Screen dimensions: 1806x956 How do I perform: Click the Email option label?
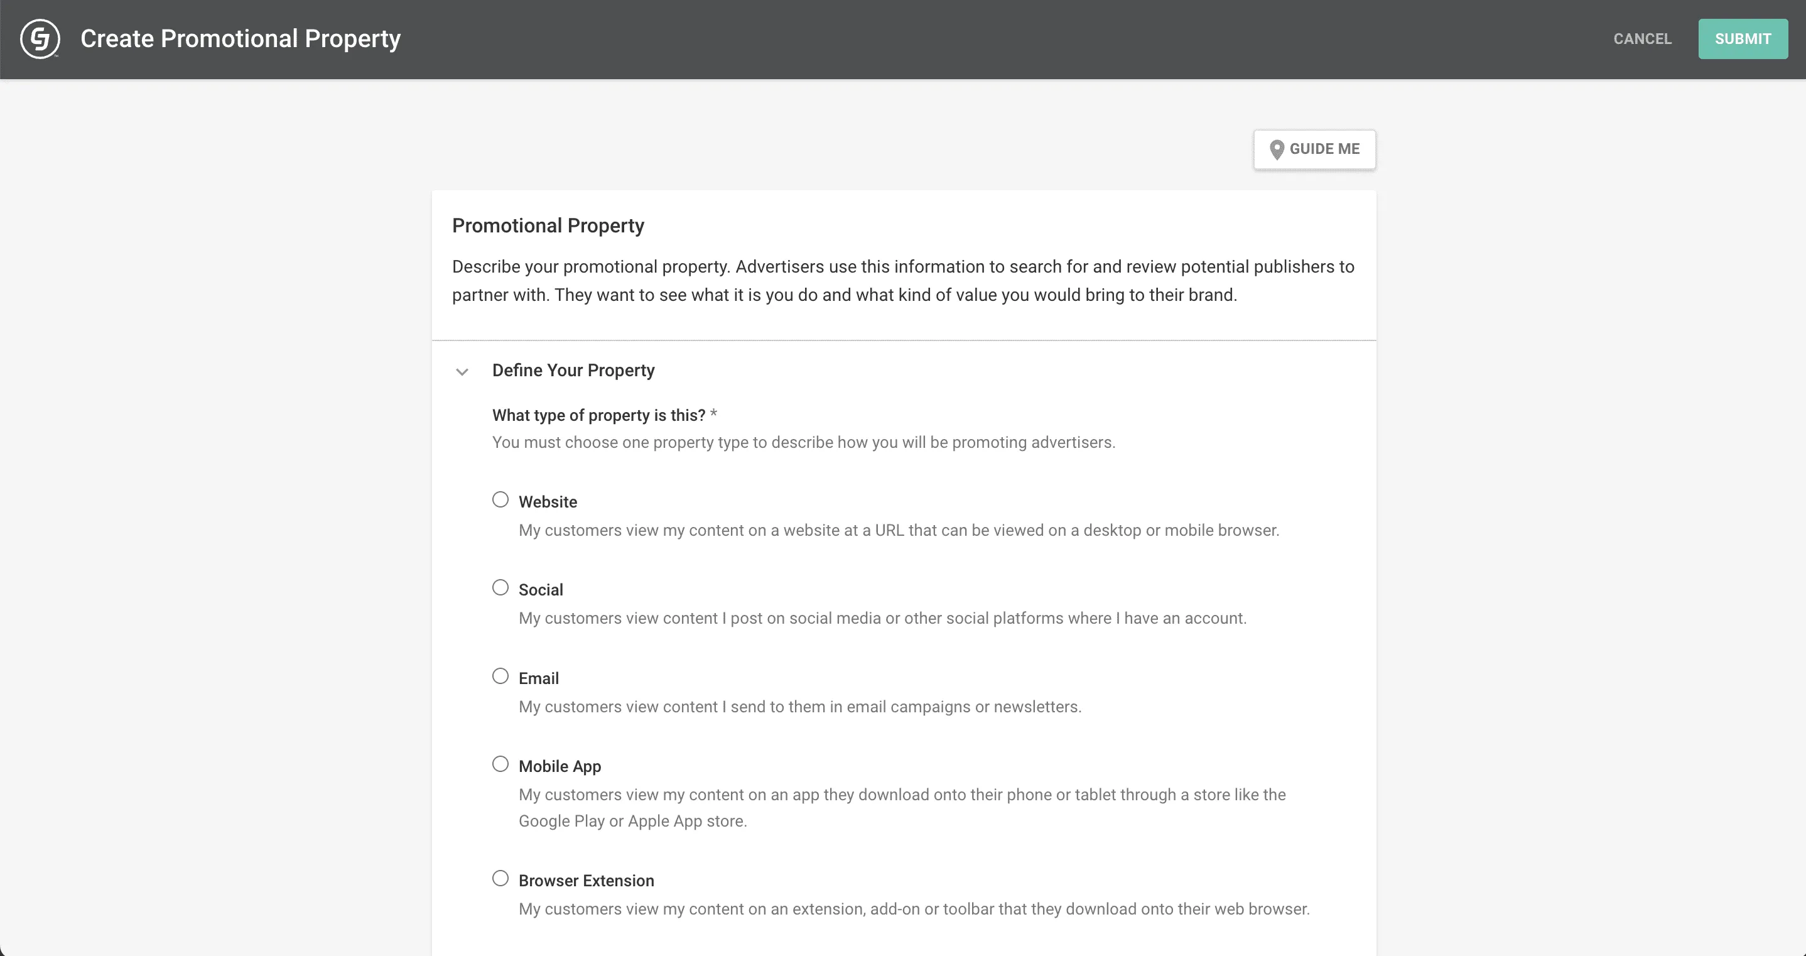click(538, 678)
